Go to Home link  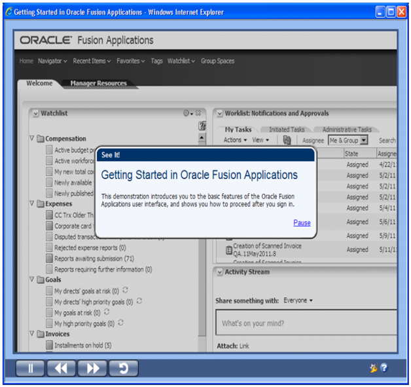point(26,61)
